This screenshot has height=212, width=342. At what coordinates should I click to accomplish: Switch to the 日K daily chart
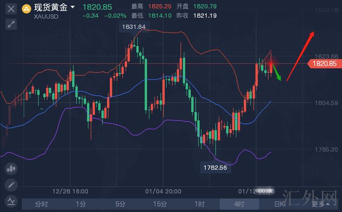coord(278,204)
